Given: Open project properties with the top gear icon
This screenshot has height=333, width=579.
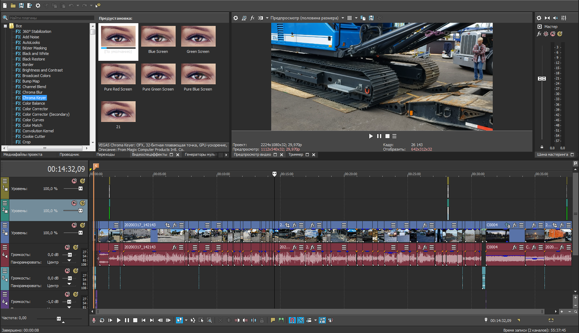Looking at the screenshot, I should click(x=38, y=5).
